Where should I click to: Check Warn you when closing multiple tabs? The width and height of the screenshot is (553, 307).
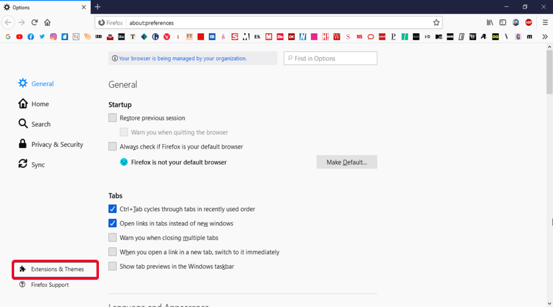(x=112, y=238)
